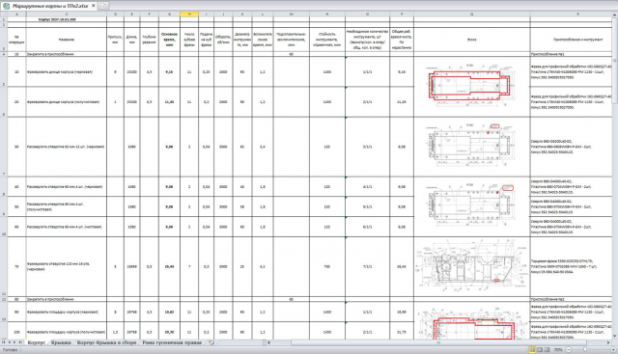Image resolution: width=618 pixels, height=354 pixels.
Task: Insert a new worksheet with tab icon
Action: [x=211, y=342]
